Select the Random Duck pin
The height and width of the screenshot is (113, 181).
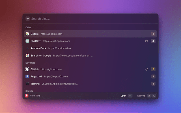[38, 48]
